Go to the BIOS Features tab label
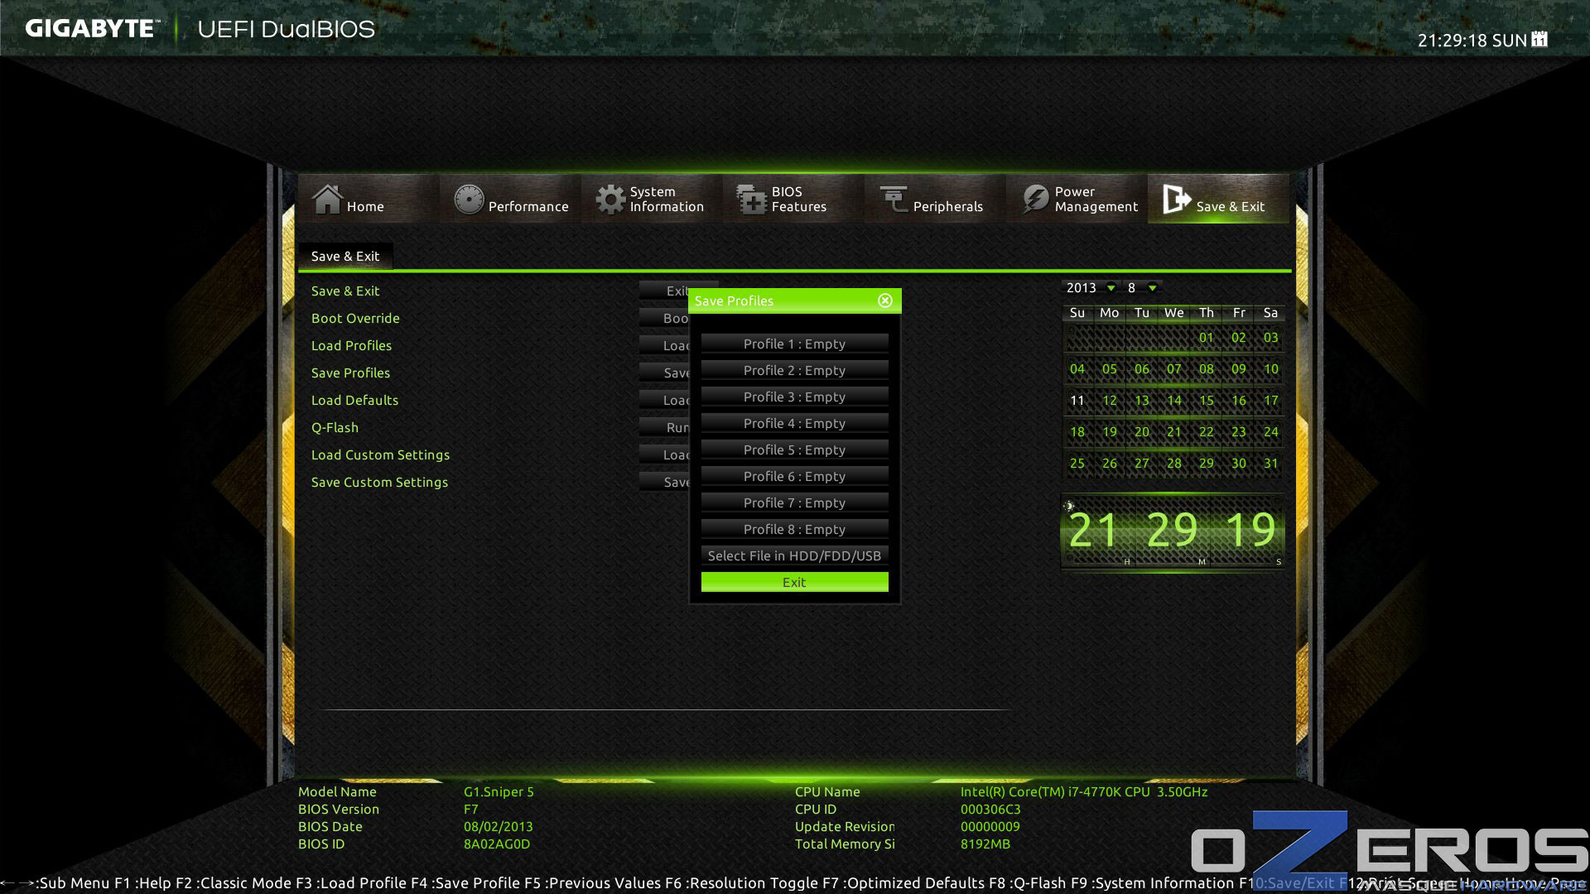Screen dimensions: 1590x894 coord(799,199)
